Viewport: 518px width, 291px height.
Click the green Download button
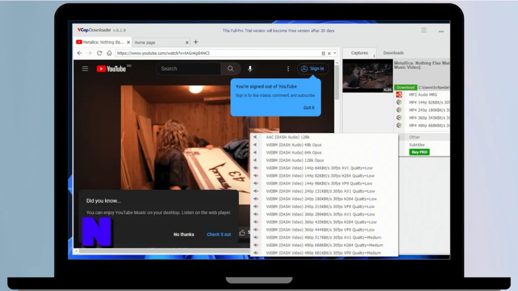(405, 87)
